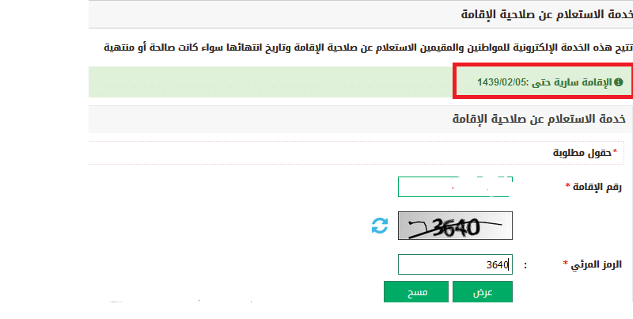The width and height of the screenshot is (633, 319).
Task: Click the info icon in the green banner
Action: tap(618, 82)
